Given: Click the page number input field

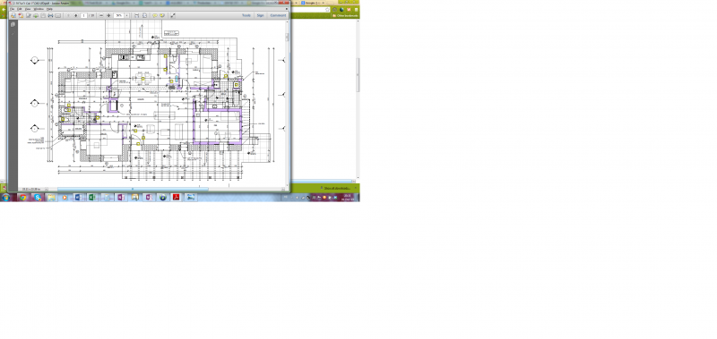Looking at the screenshot, I should pos(83,15).
